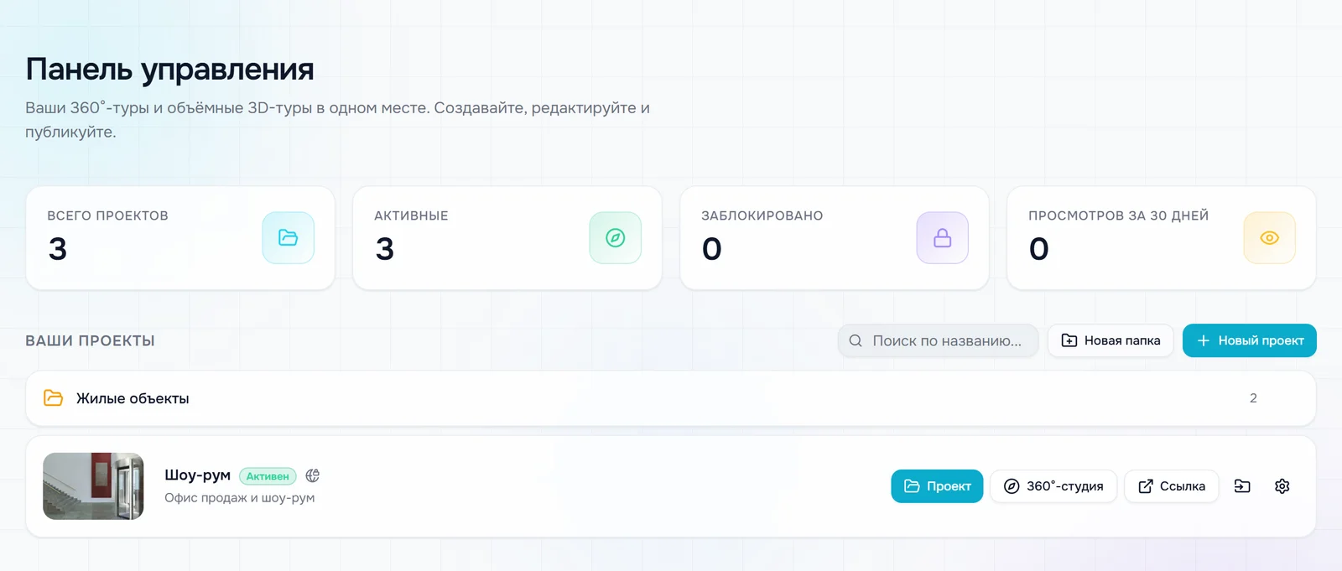Focus the Поиск по названию search field

coord(938,340)
